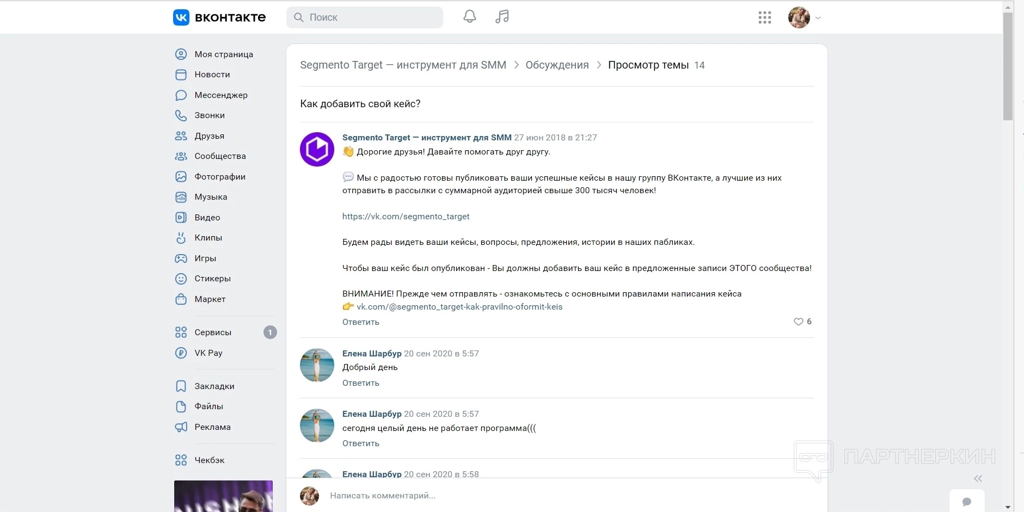Open Clips in the left sidebar
This screenshot has width=1024, height=512.
click(x=208, y=238)
